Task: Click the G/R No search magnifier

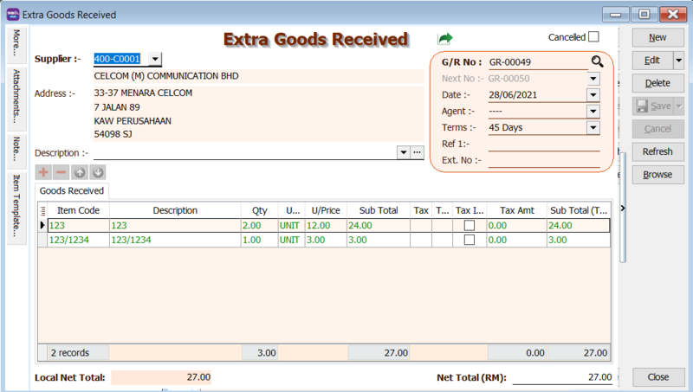Action: (x=596, y=61)
